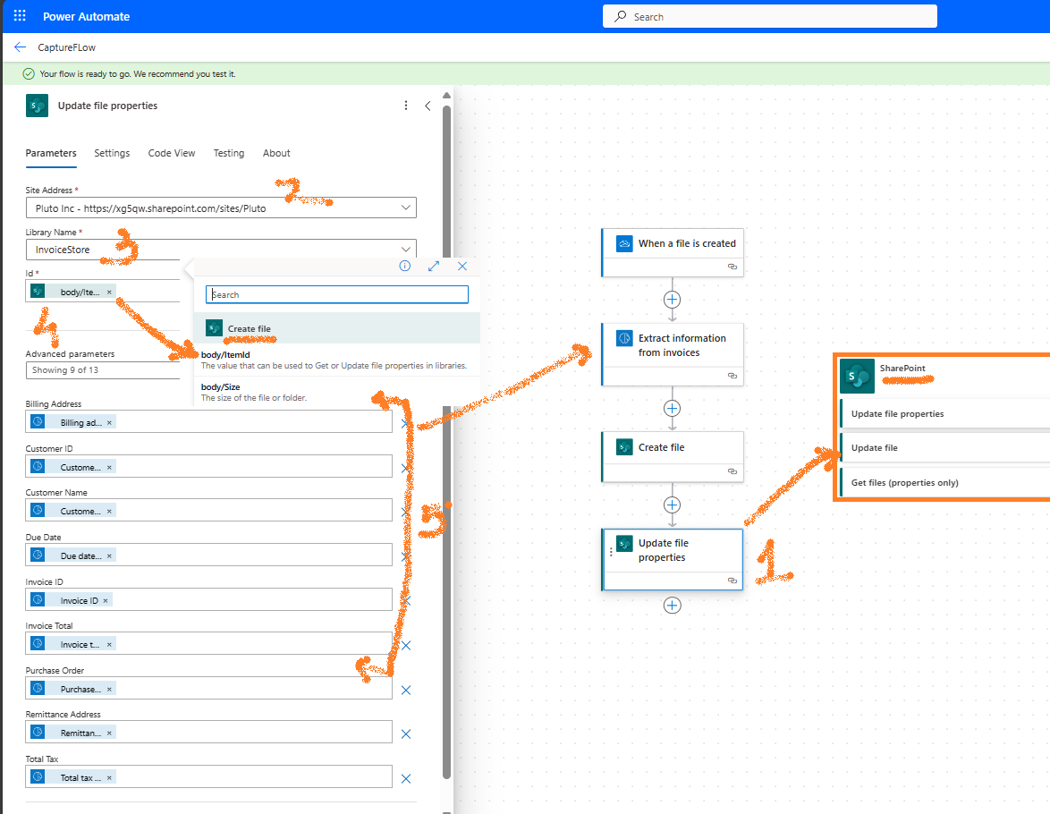Image resolution: width=1050 pixels, height=814 pixels.
Task: Click the Total tax ... token chip
Action: (73, 777)
